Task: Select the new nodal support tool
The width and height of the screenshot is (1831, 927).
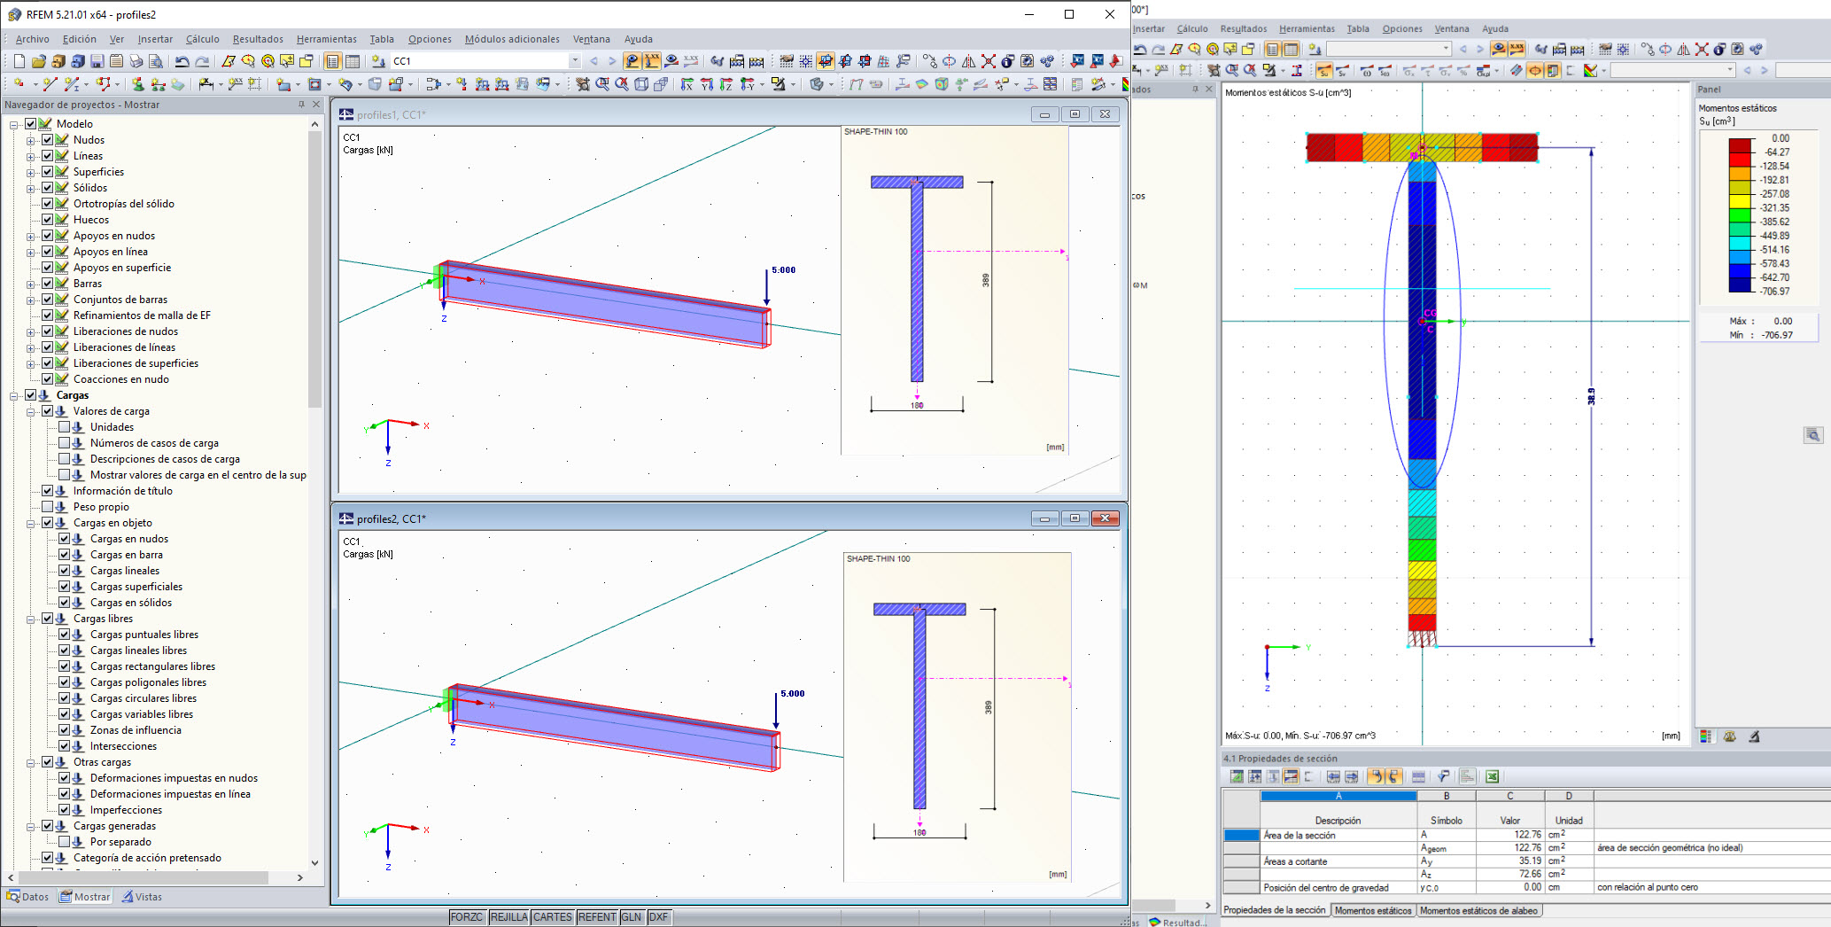Action: 138,84
